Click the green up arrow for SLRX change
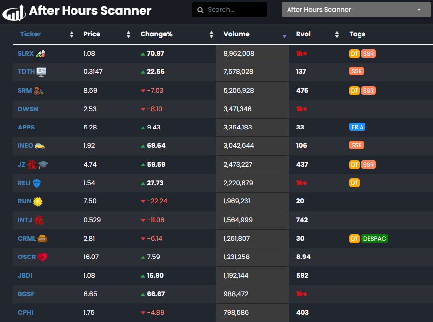Viewport: 433px width, 322px height. click(143, 54)
